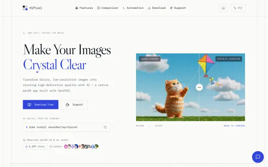
Task: Open the 1,157 stars badge
Action: (35, 147)
